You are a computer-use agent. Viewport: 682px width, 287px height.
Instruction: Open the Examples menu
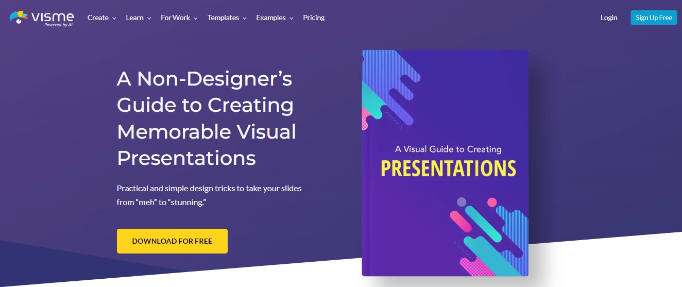click(270, 18)
